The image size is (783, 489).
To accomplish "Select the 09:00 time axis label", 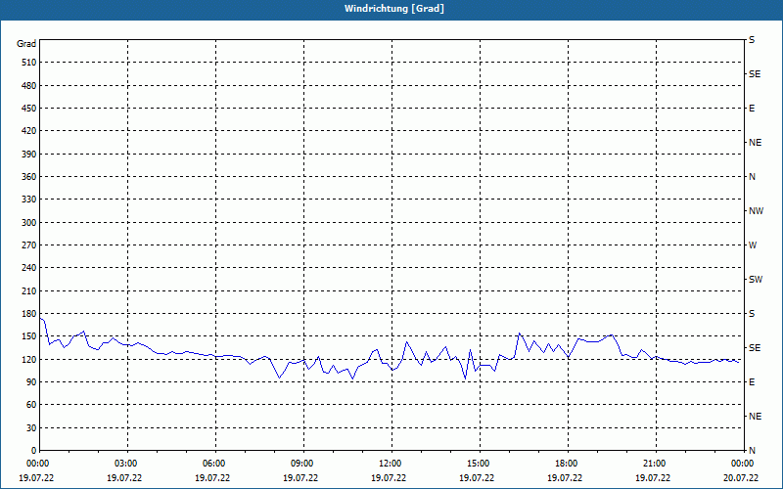I will click(300, 464).
